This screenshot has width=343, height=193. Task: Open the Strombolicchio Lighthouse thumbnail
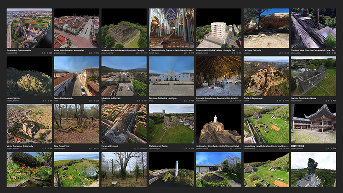[219, 124]
